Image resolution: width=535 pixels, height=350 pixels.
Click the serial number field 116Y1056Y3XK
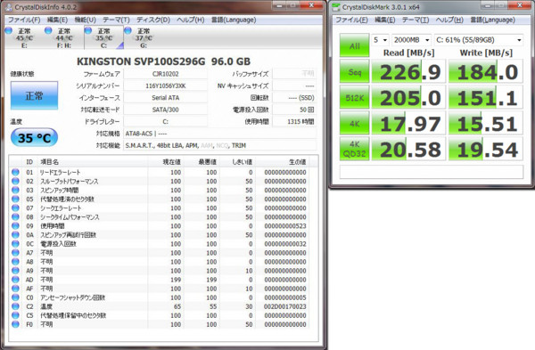(165, 85)
